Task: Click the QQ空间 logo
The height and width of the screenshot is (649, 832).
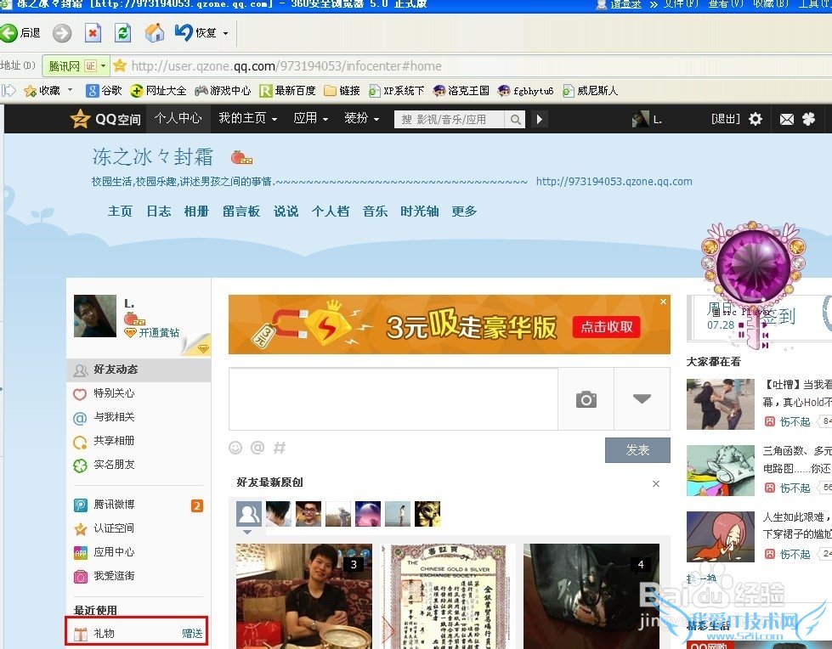Action: (x=105, y=119)
